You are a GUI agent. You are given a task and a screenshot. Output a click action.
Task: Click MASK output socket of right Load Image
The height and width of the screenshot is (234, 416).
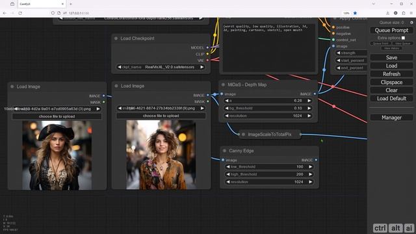coord(208,101)
